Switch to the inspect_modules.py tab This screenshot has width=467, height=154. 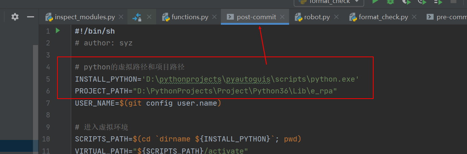[85, 17]
